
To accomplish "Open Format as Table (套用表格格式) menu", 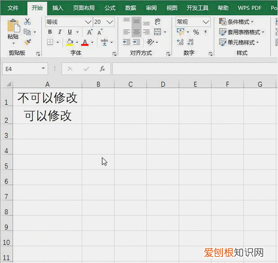I will tap(241, 32).
